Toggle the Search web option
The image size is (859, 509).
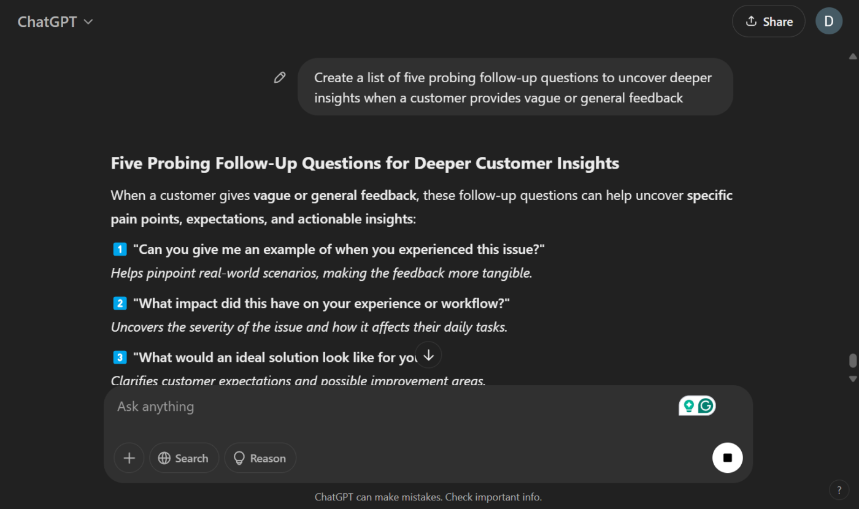click(x=183, y=458)
